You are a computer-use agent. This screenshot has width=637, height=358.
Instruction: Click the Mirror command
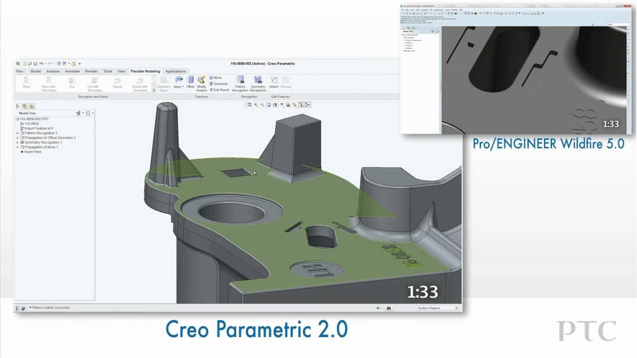[x=216, y=78]
